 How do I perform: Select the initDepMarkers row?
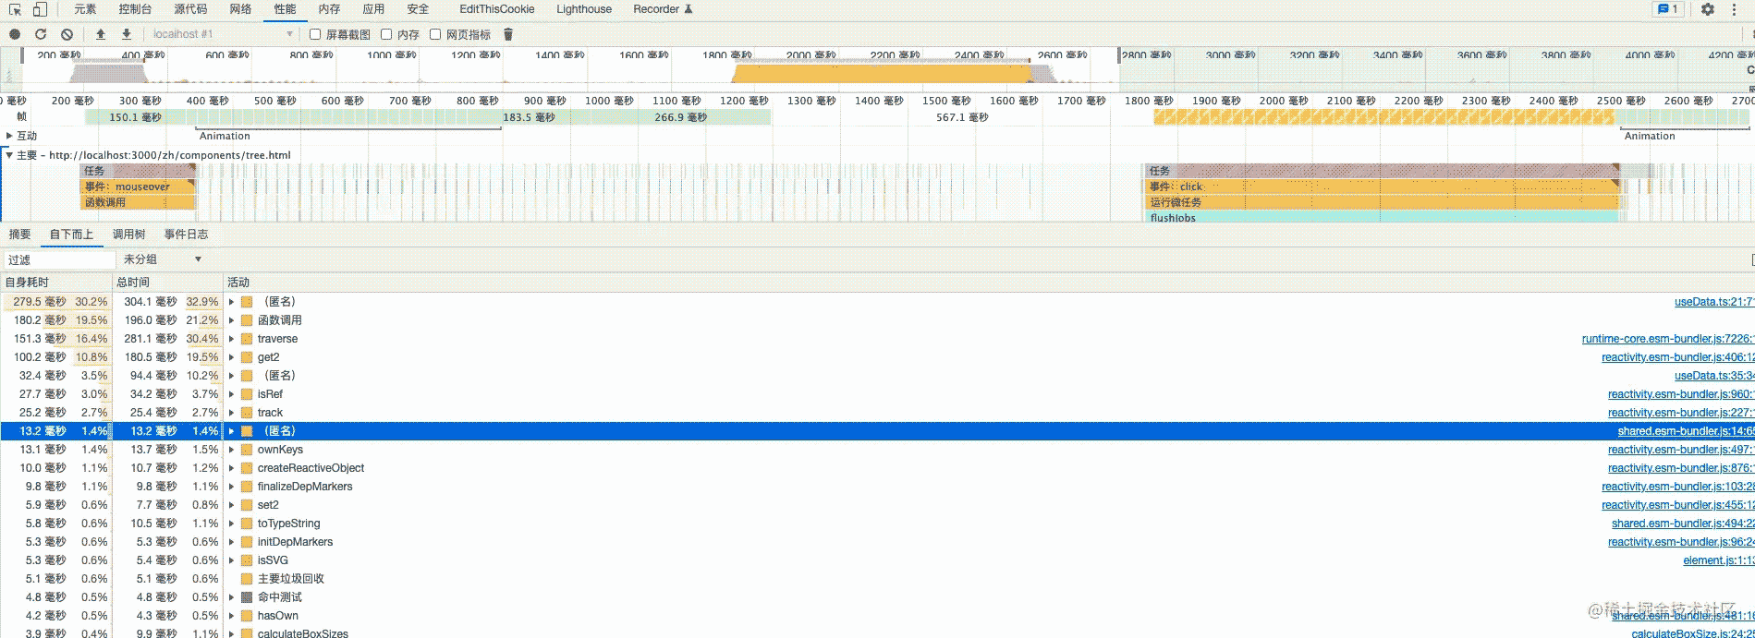pyautogui.click(x=877, y=542)
